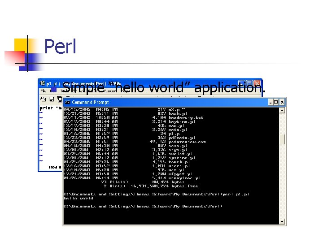Click the Command Prompt title text
This screenshot has height=242, width=323.
point(90,102)
